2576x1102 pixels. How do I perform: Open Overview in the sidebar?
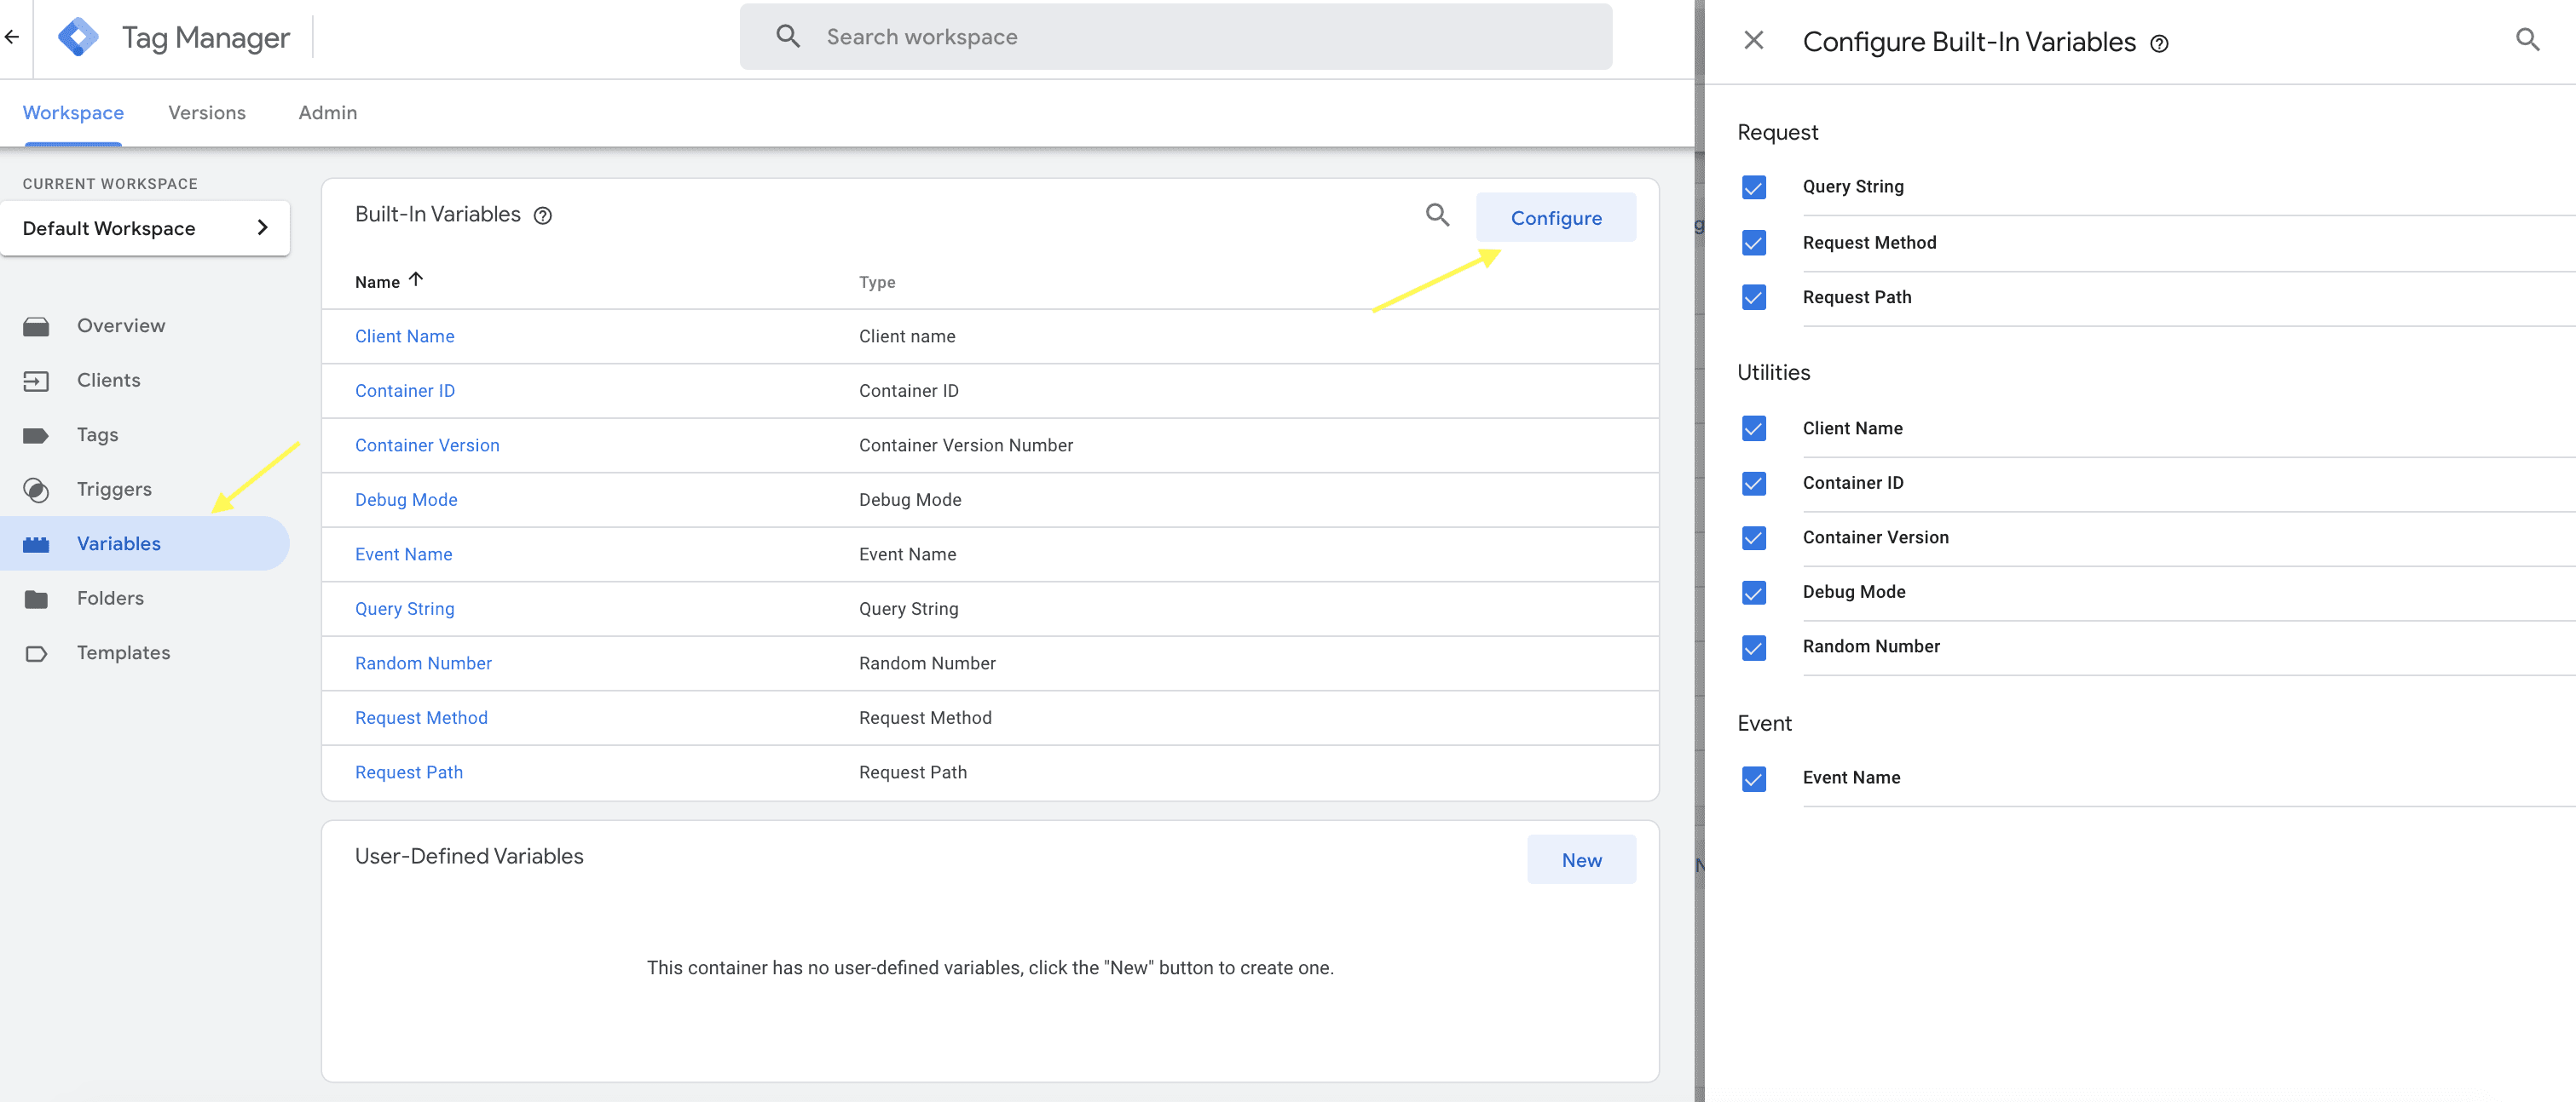coord(121,325)
